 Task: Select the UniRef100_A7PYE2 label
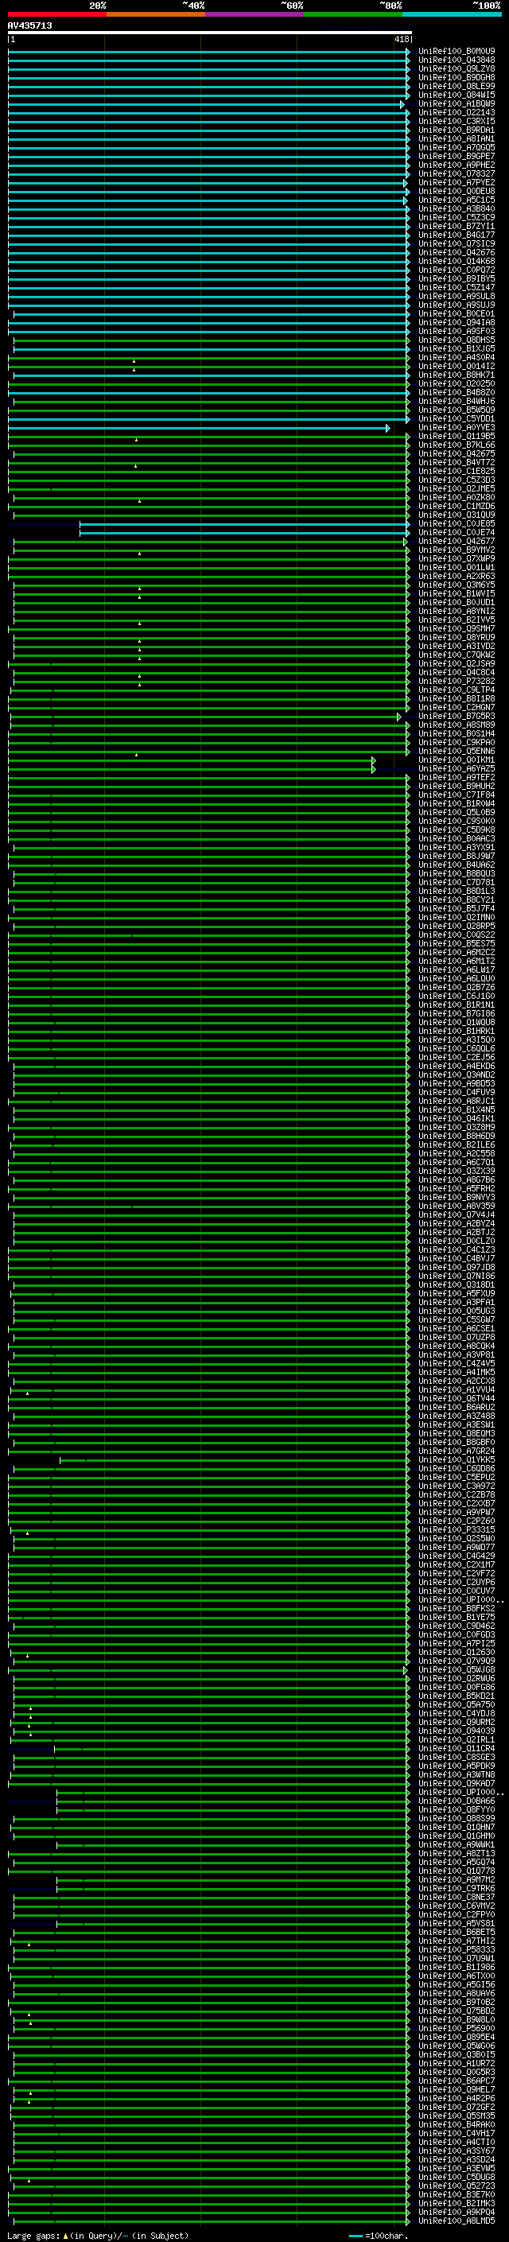(457, 182)
